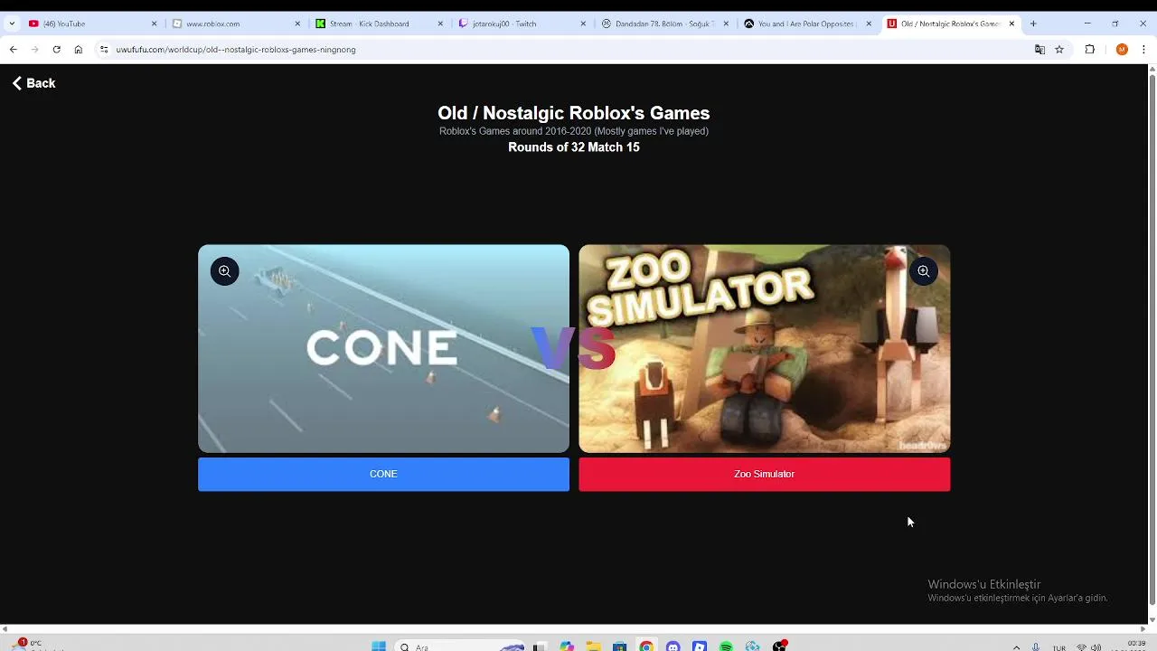Go back in browser history
Viewport: 1157px width, 651px height.
13,50
